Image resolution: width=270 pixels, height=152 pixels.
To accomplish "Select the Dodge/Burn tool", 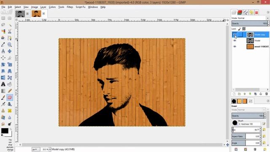I will point(10,124).
